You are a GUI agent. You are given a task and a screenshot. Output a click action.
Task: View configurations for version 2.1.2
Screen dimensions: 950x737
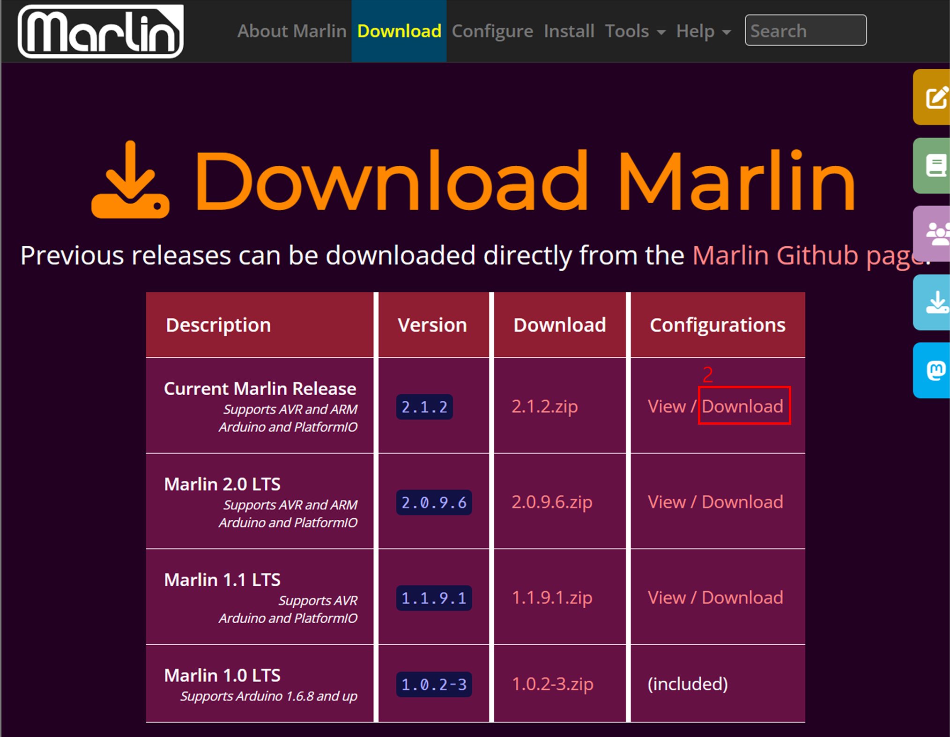tap(667, 406)
